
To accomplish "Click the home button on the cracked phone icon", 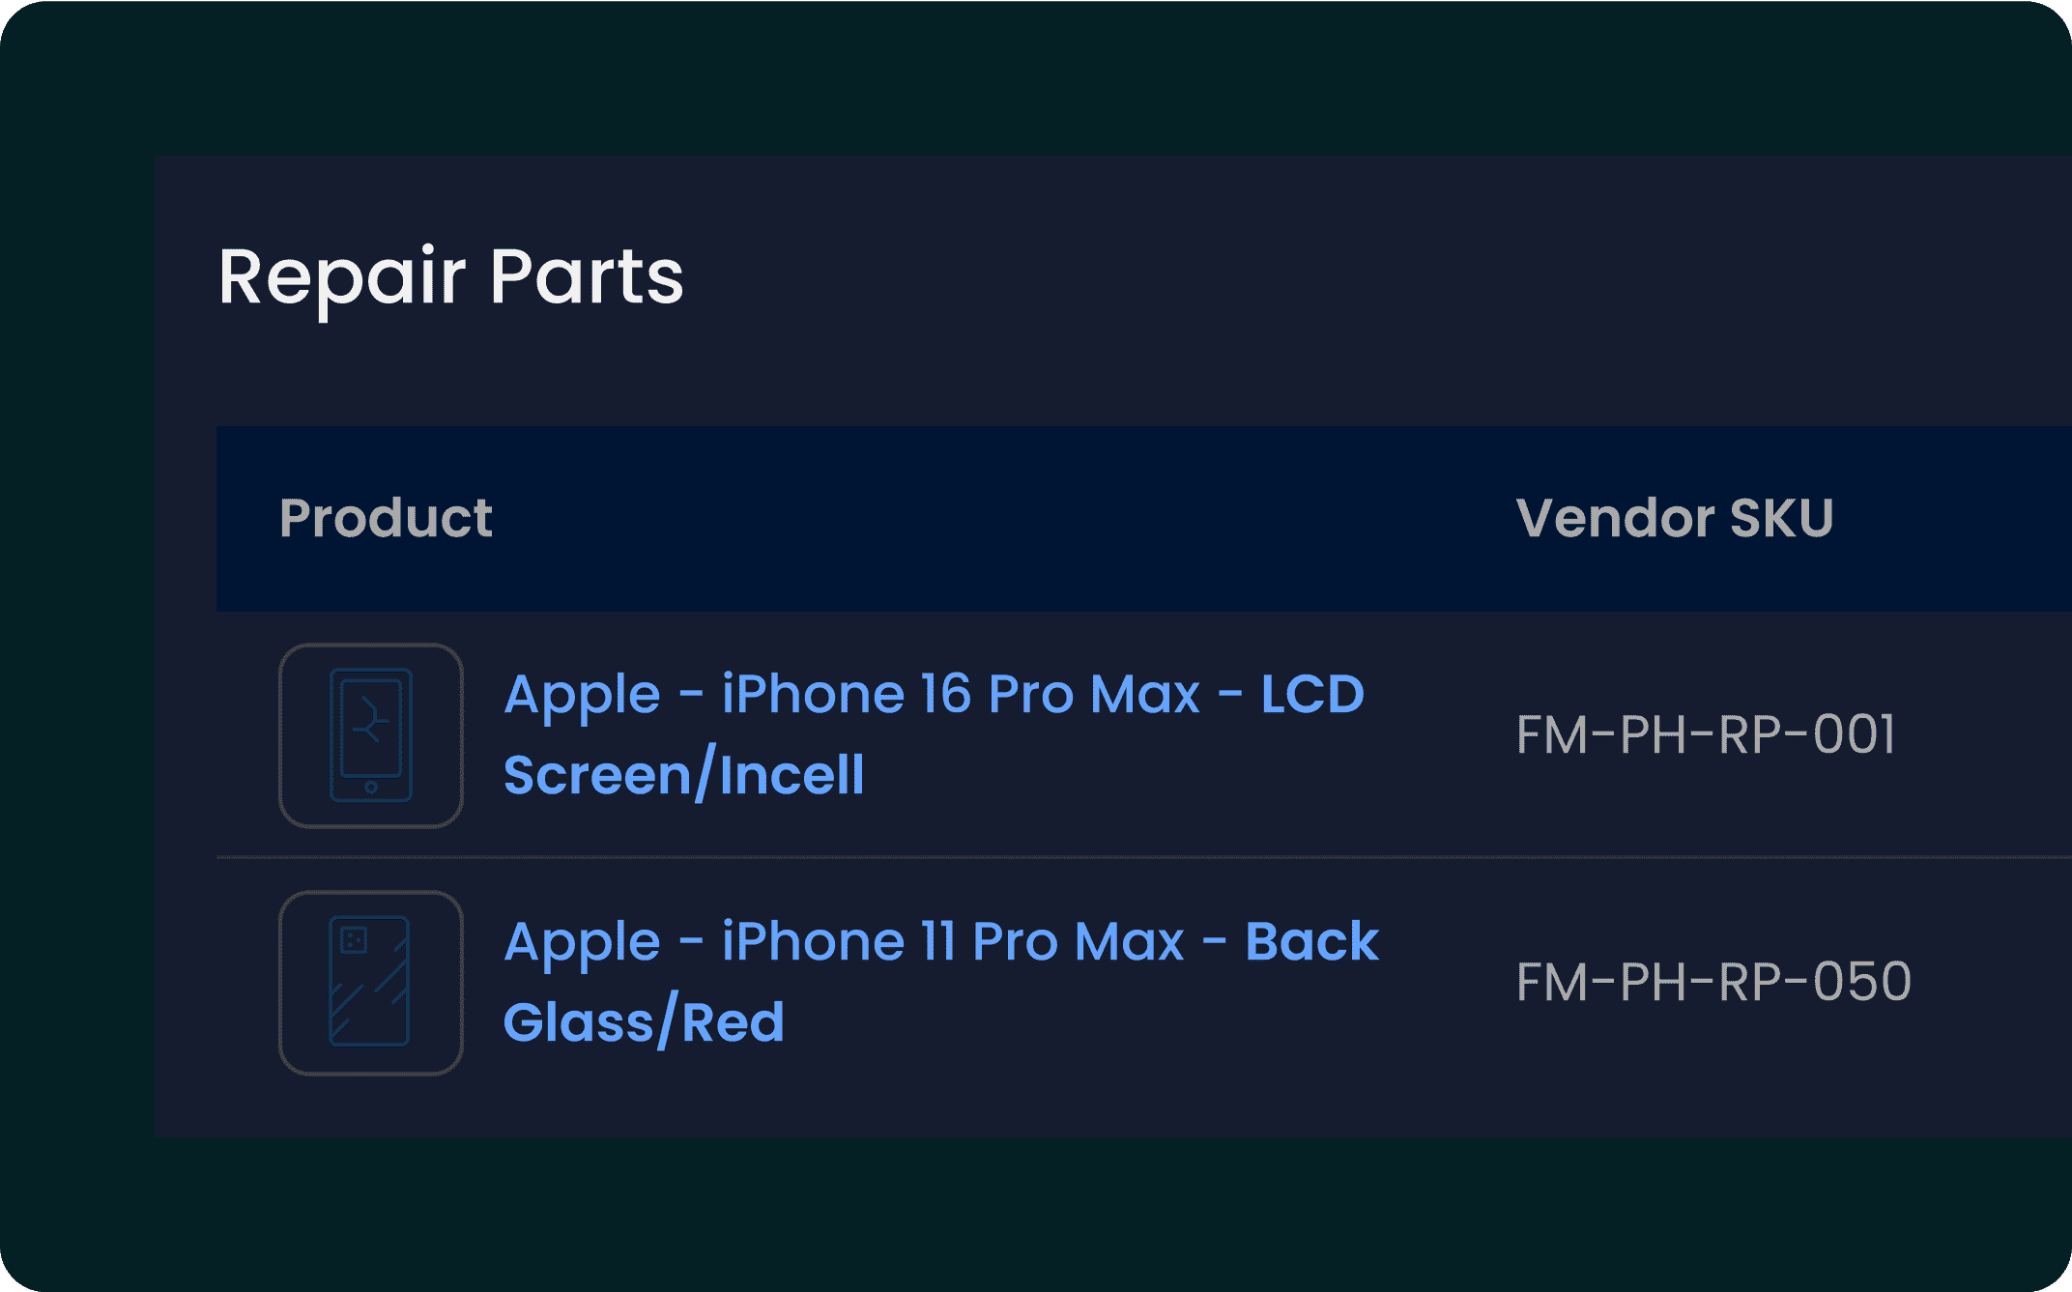I will 371,788.
